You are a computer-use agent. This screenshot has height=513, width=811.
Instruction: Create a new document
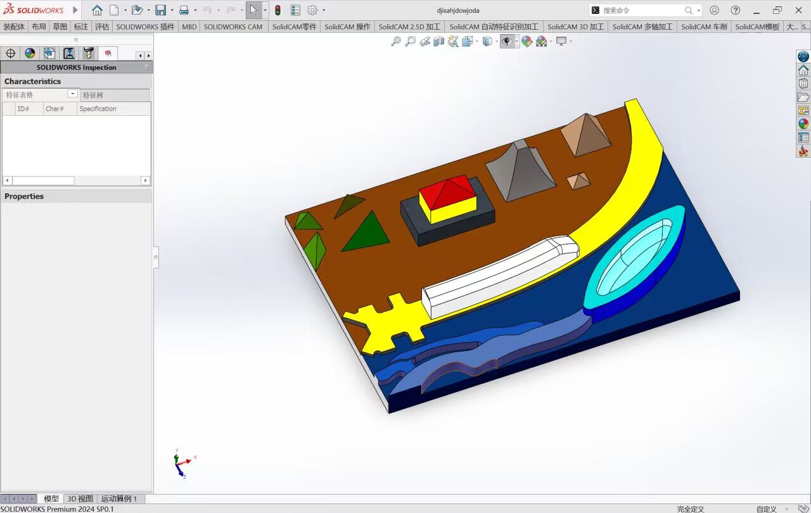[114, 10]
